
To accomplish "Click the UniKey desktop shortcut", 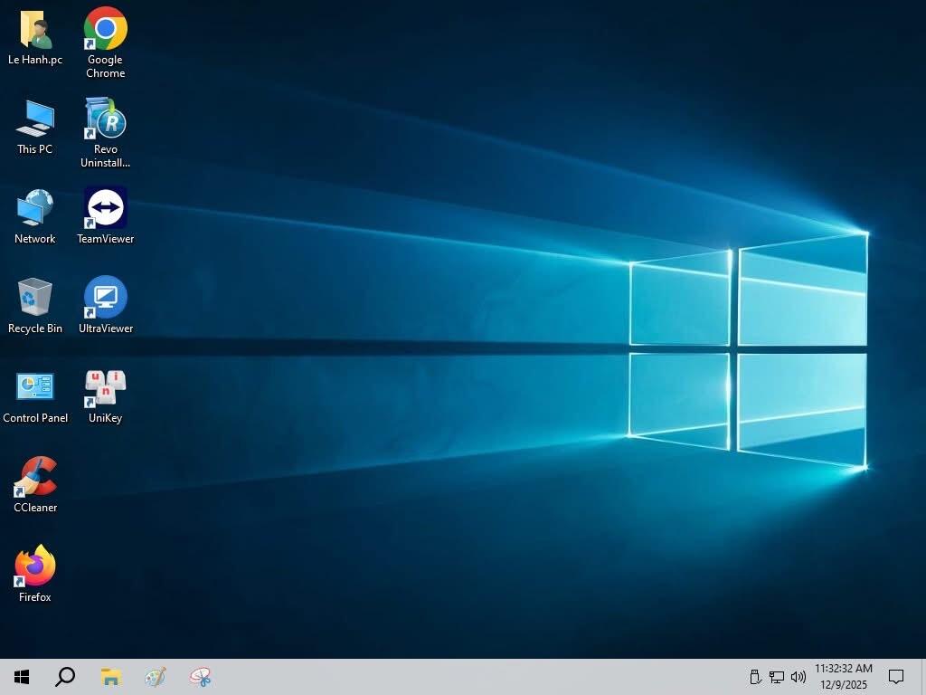I will pos(106,388).
